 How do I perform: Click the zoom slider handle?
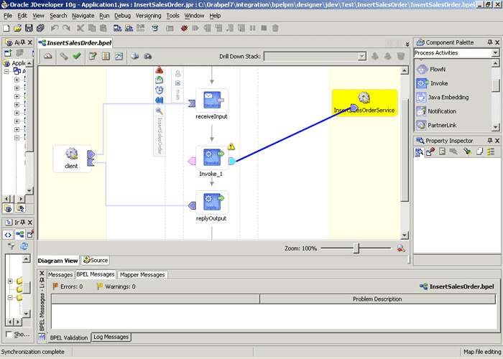[356, 248]
